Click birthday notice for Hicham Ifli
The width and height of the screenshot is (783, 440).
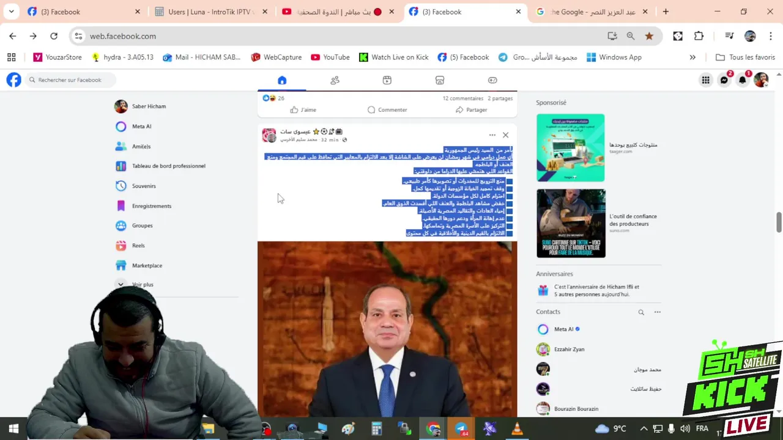point(596,290)
